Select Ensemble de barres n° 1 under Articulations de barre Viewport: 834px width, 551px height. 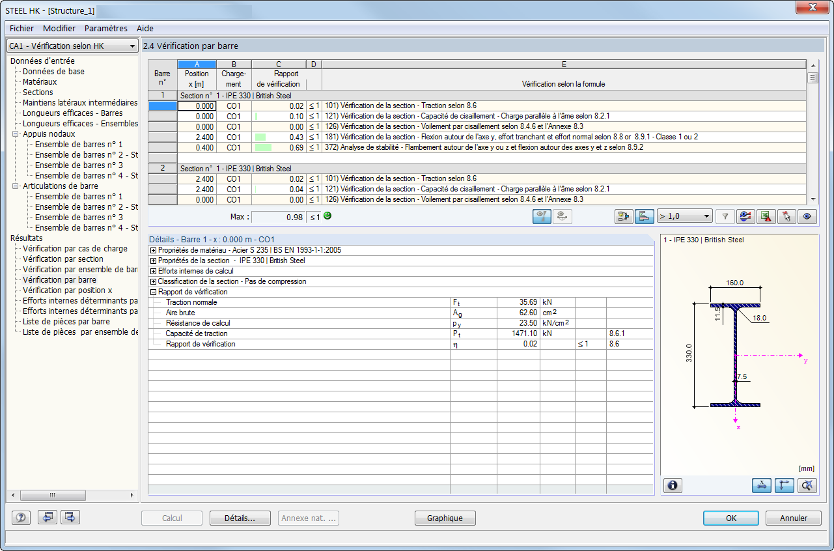pos(79,197)
